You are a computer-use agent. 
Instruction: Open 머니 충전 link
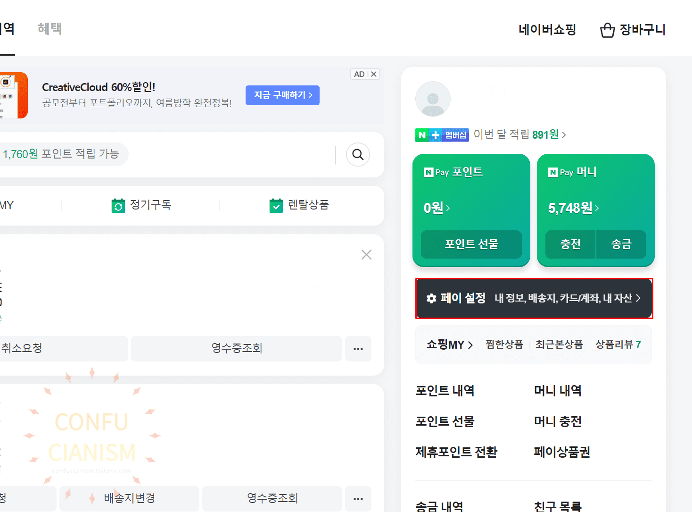point(558,421)
